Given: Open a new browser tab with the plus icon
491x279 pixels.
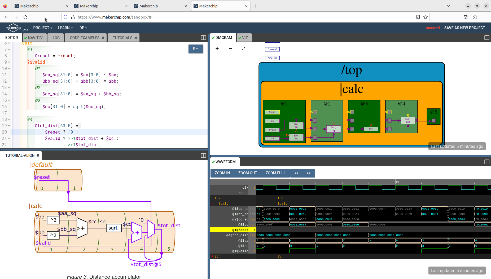Looking at the screenshot, I should (255, 6).
